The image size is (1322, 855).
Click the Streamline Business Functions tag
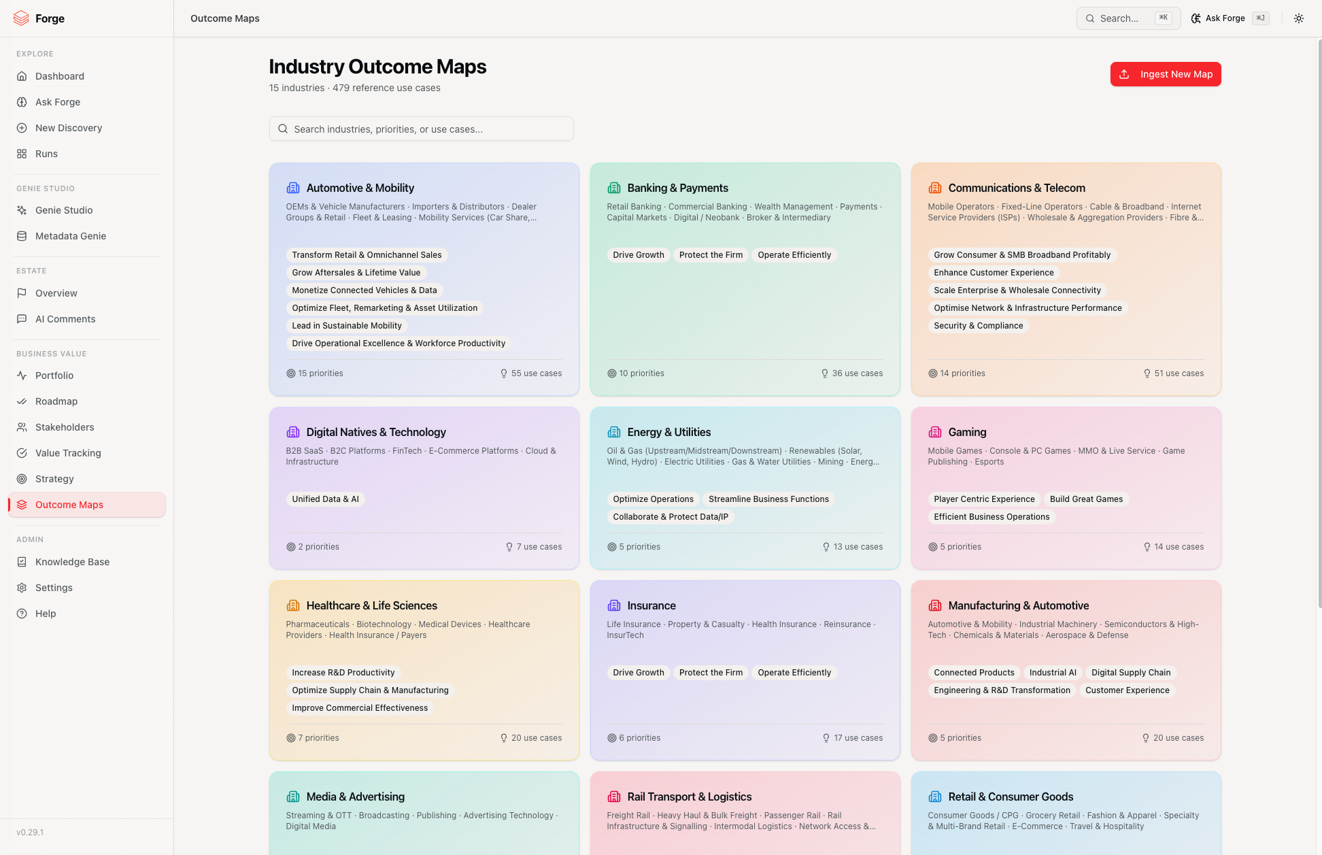click(768, 499)
